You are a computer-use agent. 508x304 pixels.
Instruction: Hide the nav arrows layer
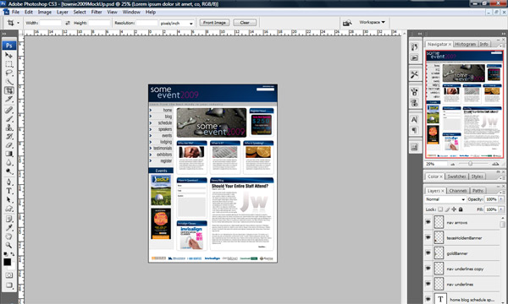coord(428,222)
